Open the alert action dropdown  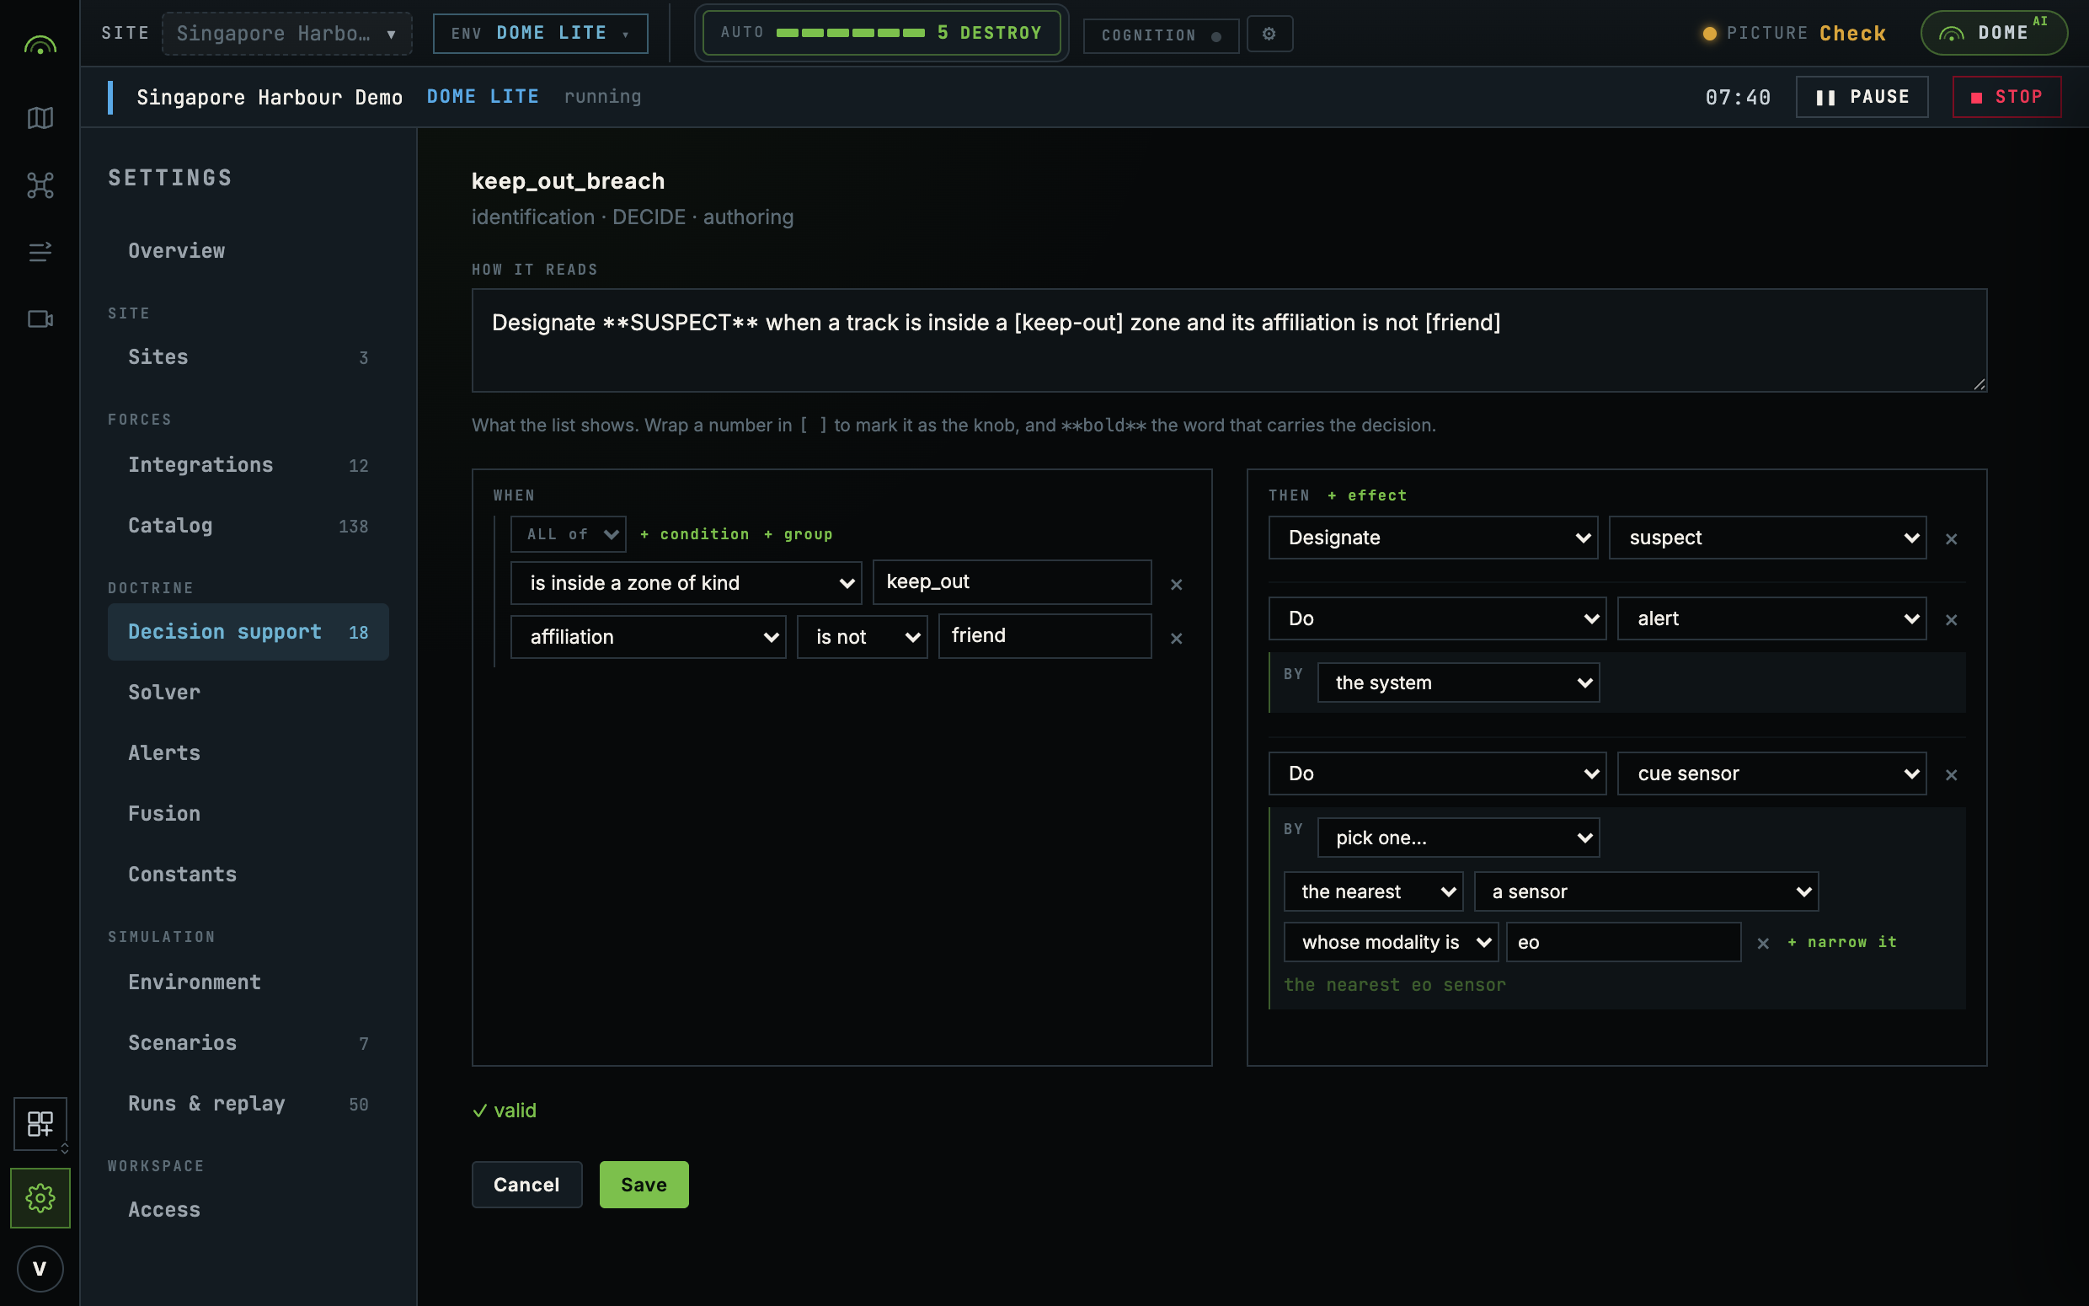pos(1772,618)
